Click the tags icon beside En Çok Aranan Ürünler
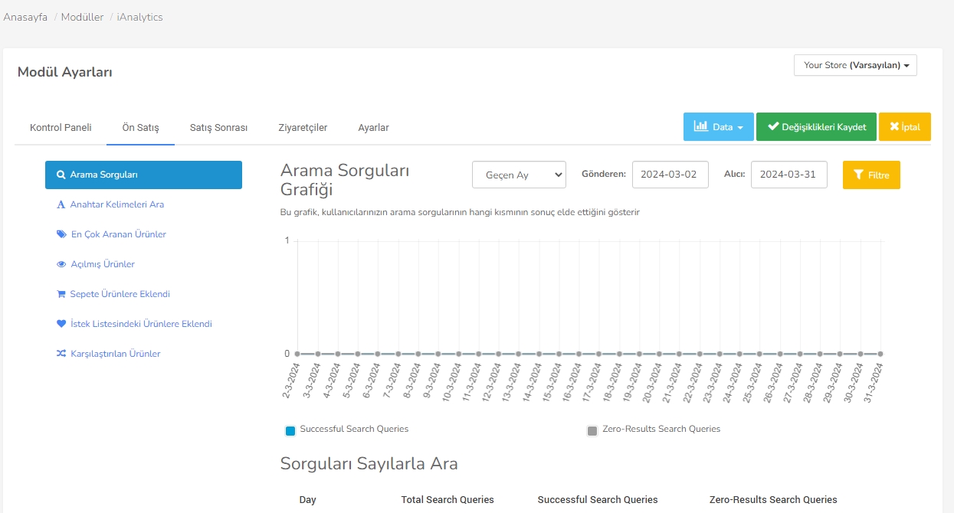 (61, 234)
